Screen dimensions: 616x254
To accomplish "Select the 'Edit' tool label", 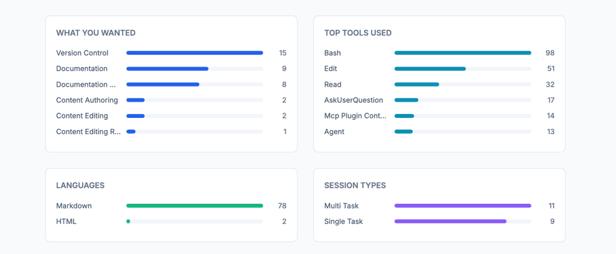I will pos(331,68).
